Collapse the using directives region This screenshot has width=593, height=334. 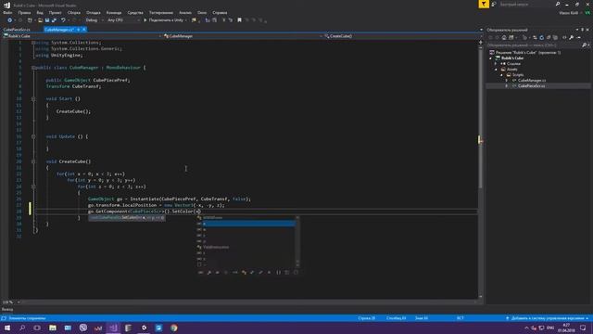[x=33, y=43]
